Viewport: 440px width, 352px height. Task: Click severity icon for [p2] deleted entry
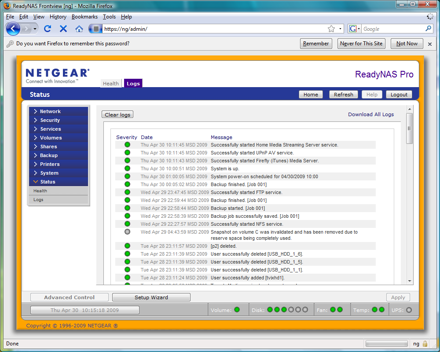[x=128, y=246]
